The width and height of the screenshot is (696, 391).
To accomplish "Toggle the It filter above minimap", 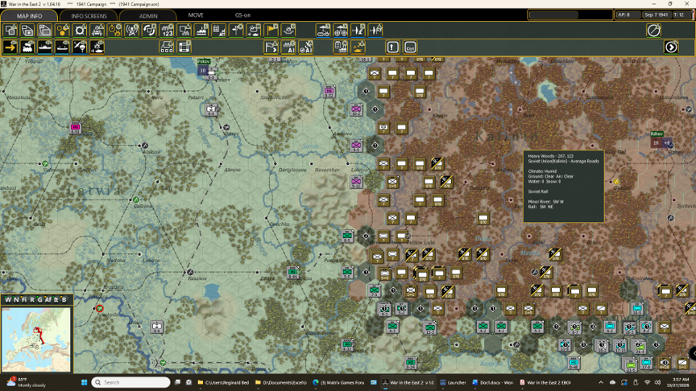I will pyautogui.click(x=56, y=299).
